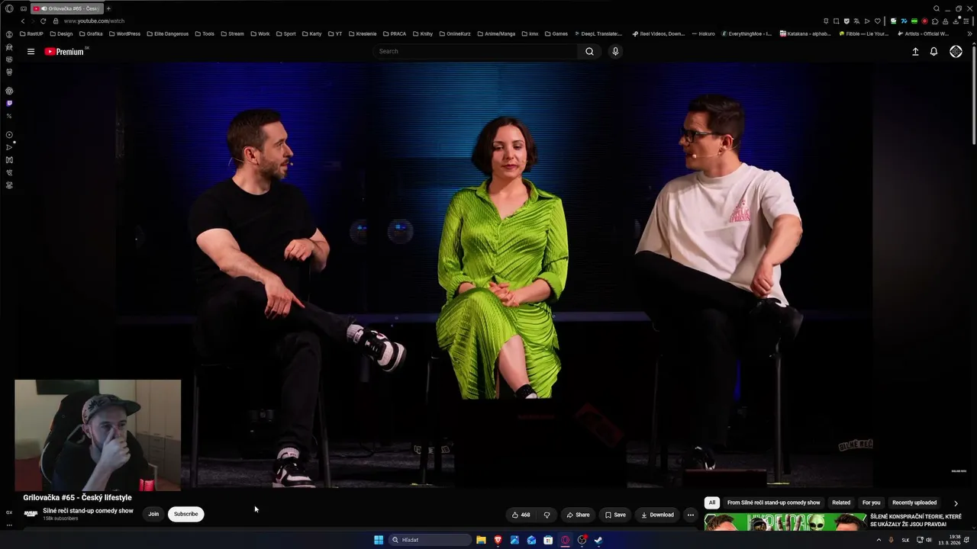Open the browser extensions puzzle icon

[x=935, y=21]
